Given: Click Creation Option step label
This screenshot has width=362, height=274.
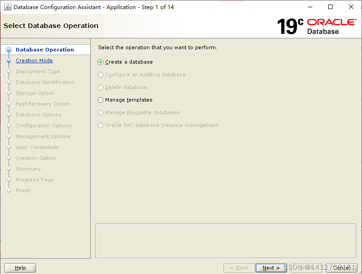Looking at the screenshot, I should click(x=36, y=158).
